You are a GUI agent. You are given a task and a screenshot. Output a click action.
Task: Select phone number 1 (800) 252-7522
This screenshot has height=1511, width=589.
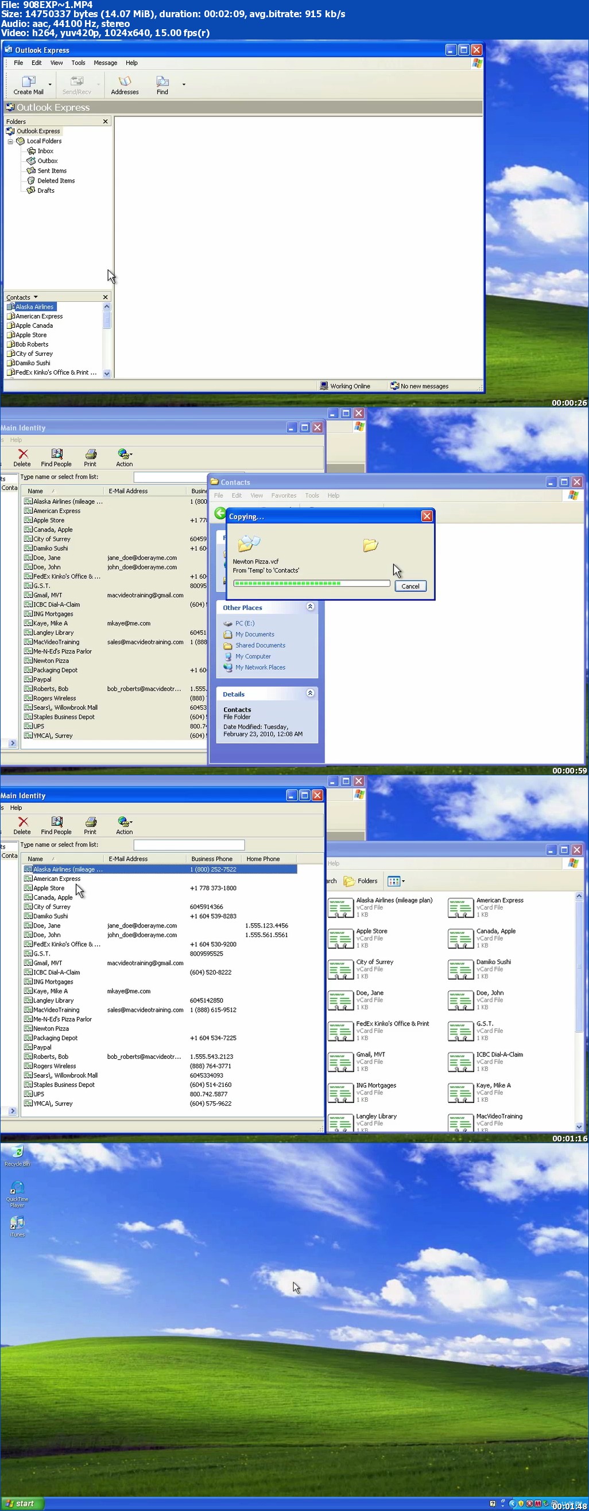pos(213,869)
